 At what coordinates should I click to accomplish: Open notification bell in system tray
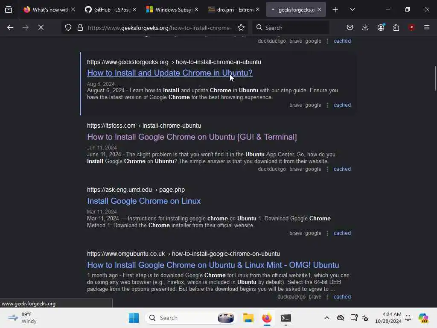[408, 318]
